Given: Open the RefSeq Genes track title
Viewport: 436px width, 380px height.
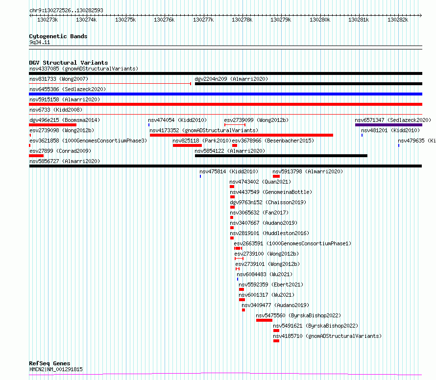Looking at the screenshot, I should (x=50, y=363).
